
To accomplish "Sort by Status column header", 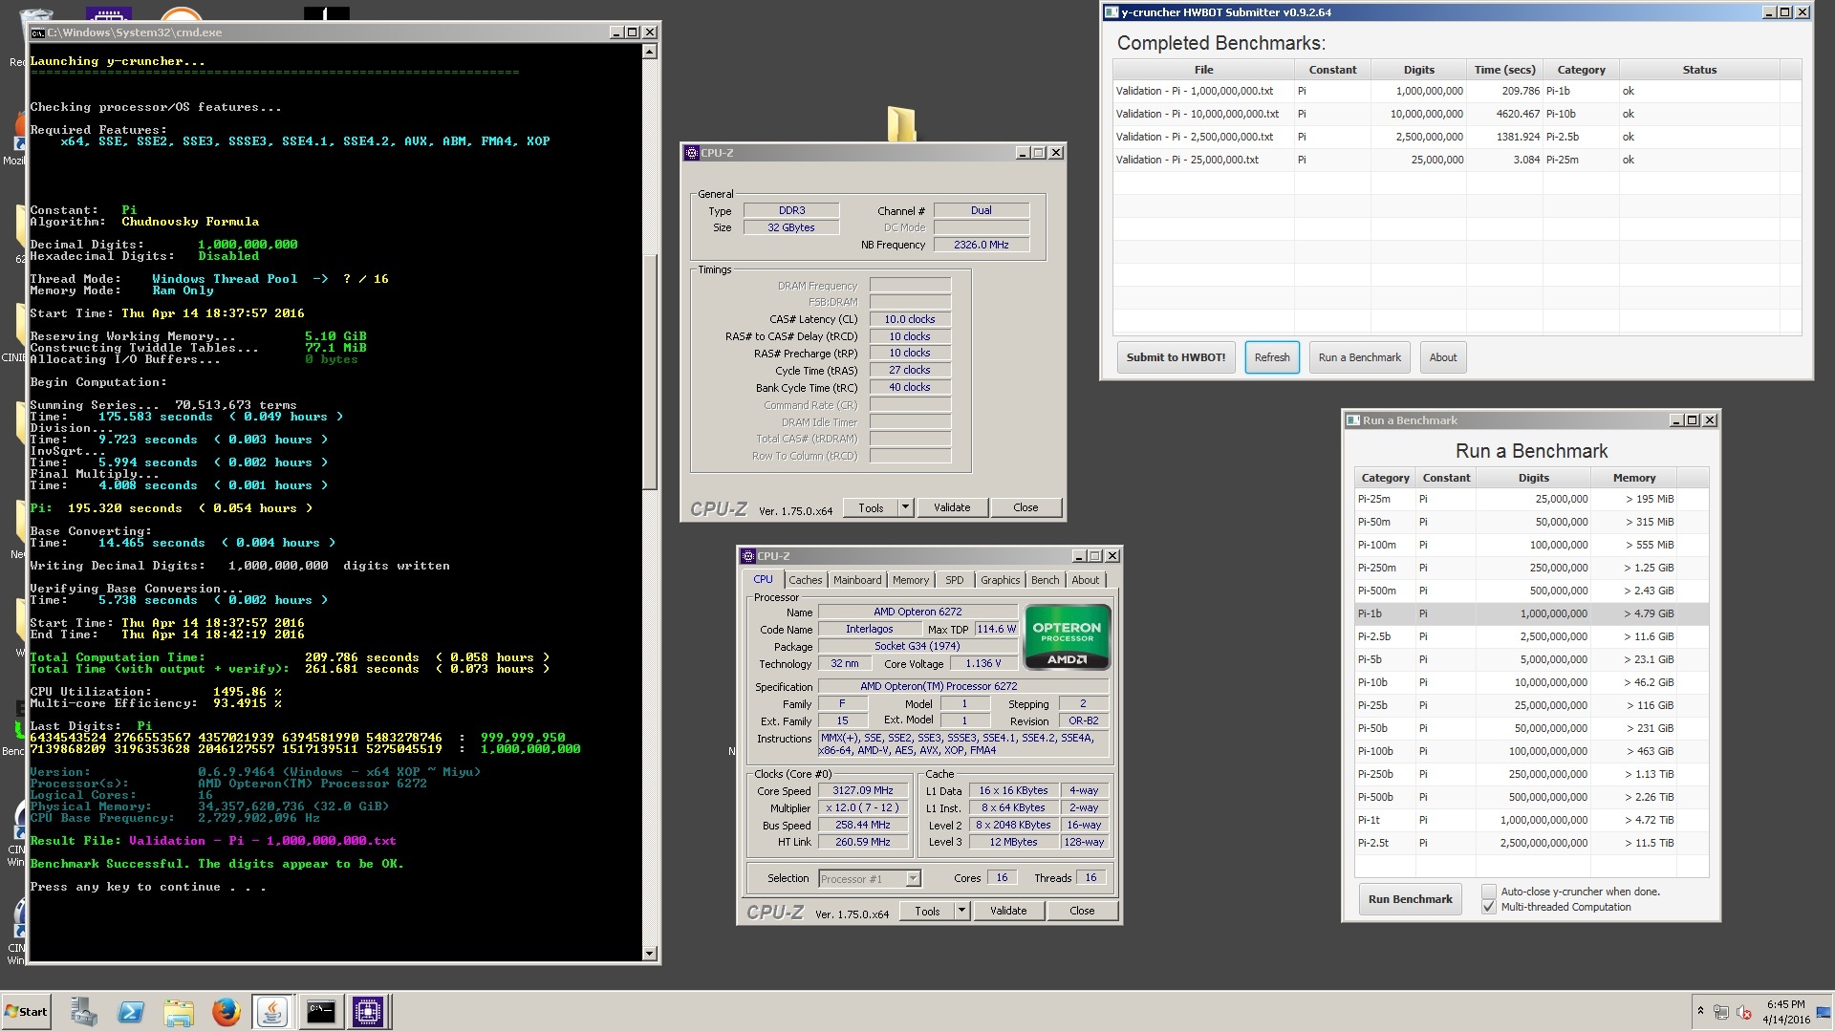I will tap(1699, 70).
